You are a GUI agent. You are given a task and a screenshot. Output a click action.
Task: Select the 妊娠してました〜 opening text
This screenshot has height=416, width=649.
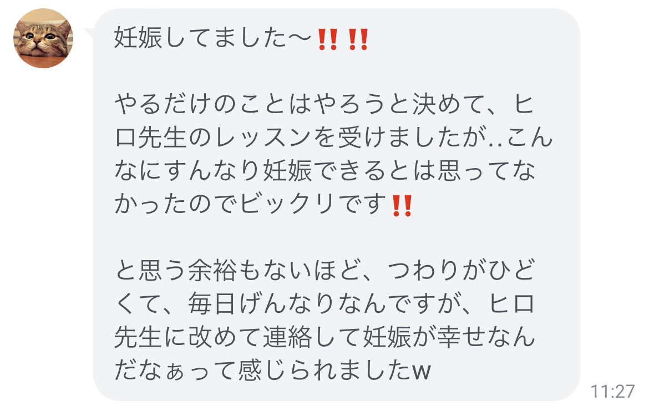click(213, 38)
